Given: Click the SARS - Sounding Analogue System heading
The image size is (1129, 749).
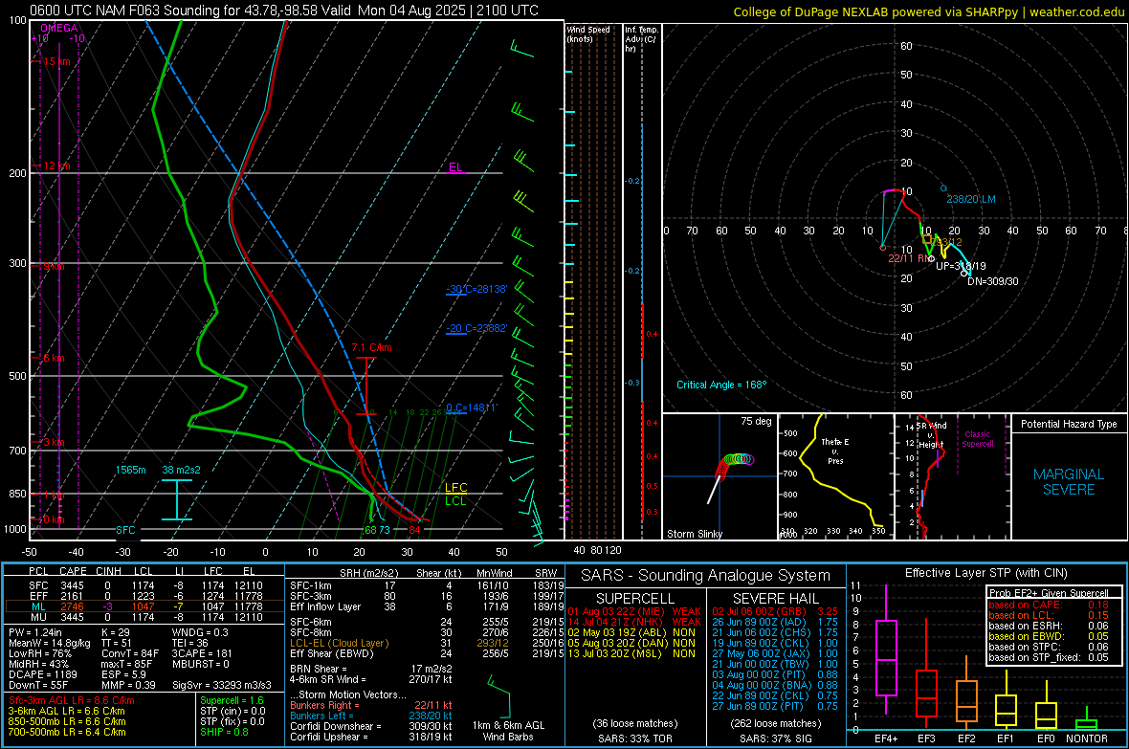Looking at the screenshot, I should coord(705,576).
